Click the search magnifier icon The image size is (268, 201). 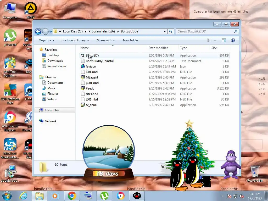(236, 31)
